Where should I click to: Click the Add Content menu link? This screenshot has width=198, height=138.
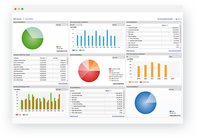[x=18, y=19]
